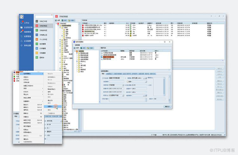
Task: Select 创建工作流(W) in the context menu
Action: coord(28,86)
